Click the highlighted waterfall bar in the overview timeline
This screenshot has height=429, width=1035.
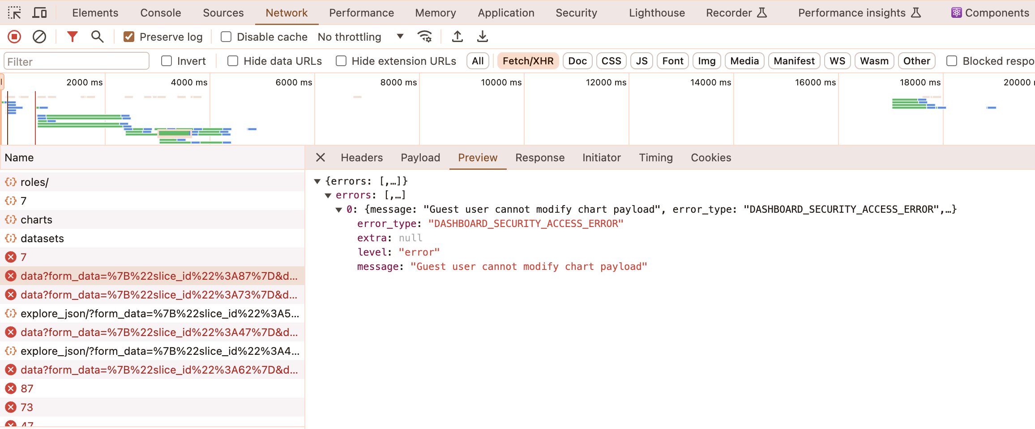pyautogui.click(x=175, y=133)
